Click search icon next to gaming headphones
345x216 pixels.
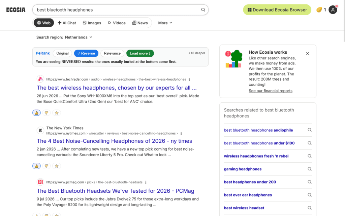(x=310, y=169)
